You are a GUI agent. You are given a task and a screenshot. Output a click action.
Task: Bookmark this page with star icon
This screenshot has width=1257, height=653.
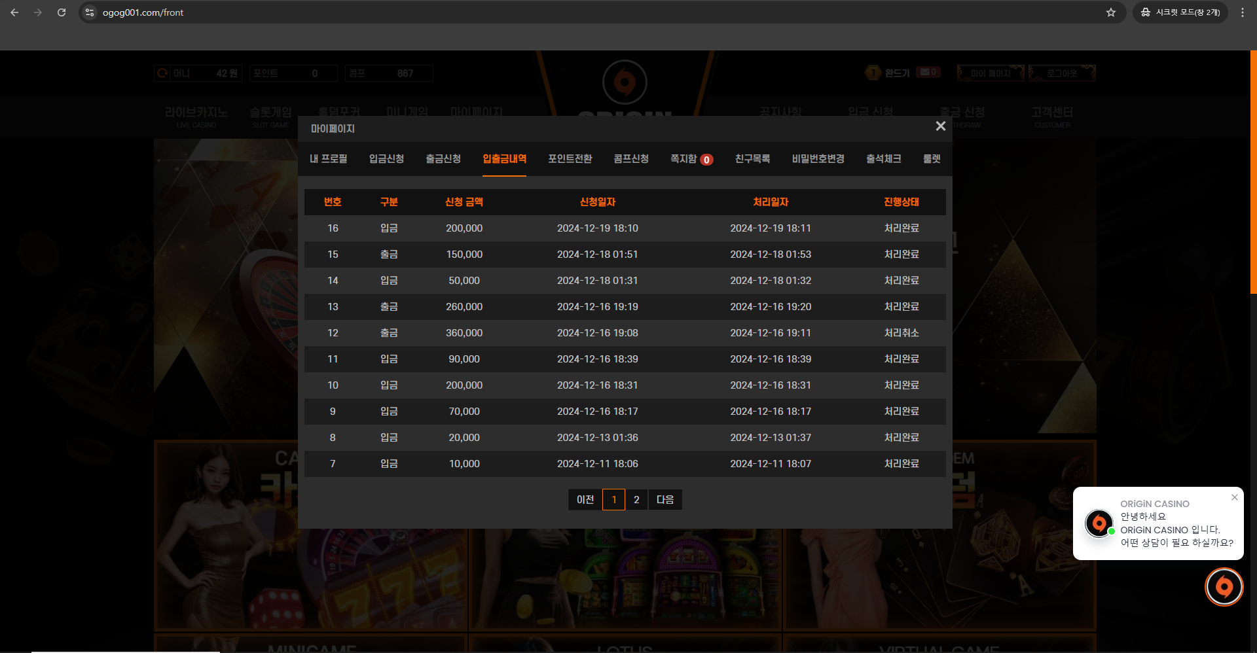pyautogui.click(x=1111, y=12)
